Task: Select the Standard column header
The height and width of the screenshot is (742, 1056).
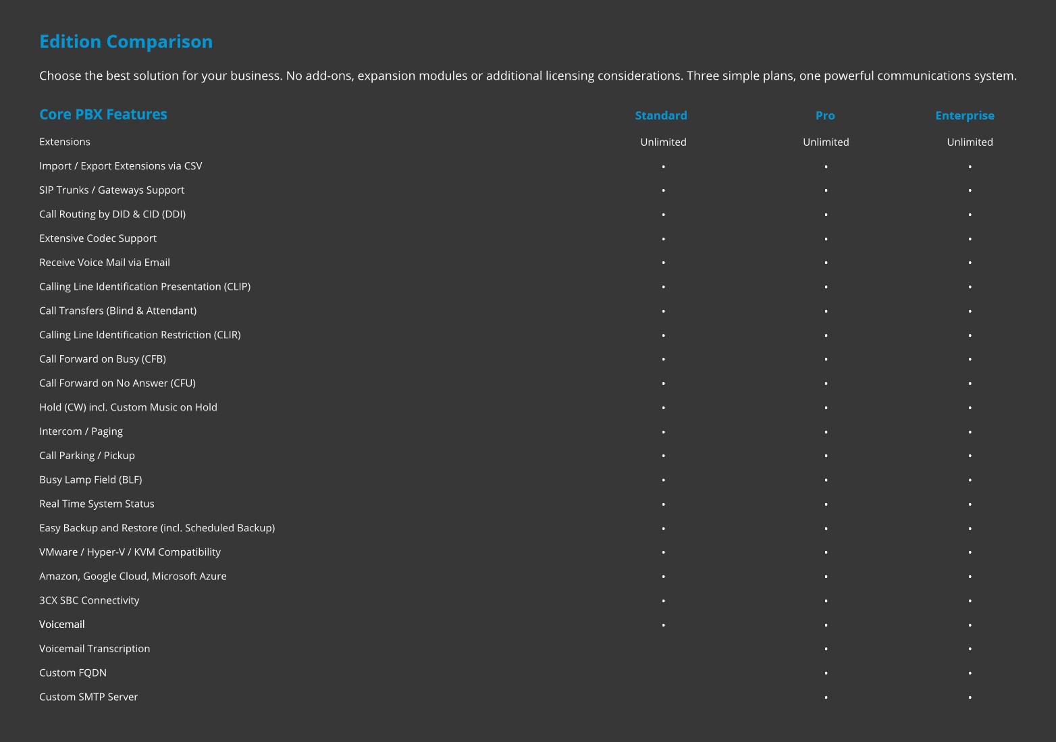Action: tap(660, 115)
